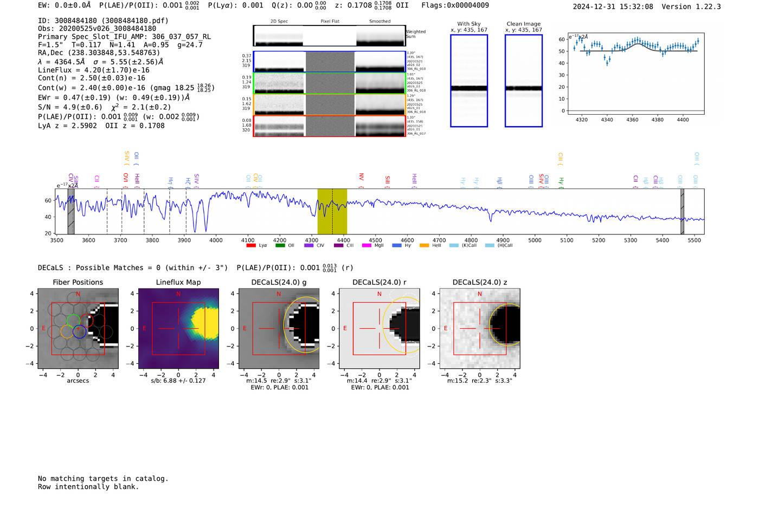Click the Pixel Flat column header
This screenshot has height=516, width=759.
tap(330, 21)
